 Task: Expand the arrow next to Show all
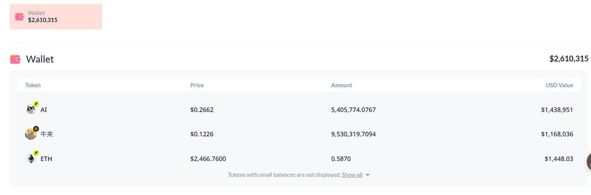coord(367,175)
